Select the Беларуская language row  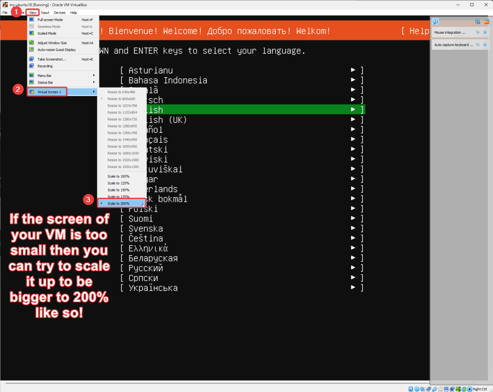[x=242, y=258]
